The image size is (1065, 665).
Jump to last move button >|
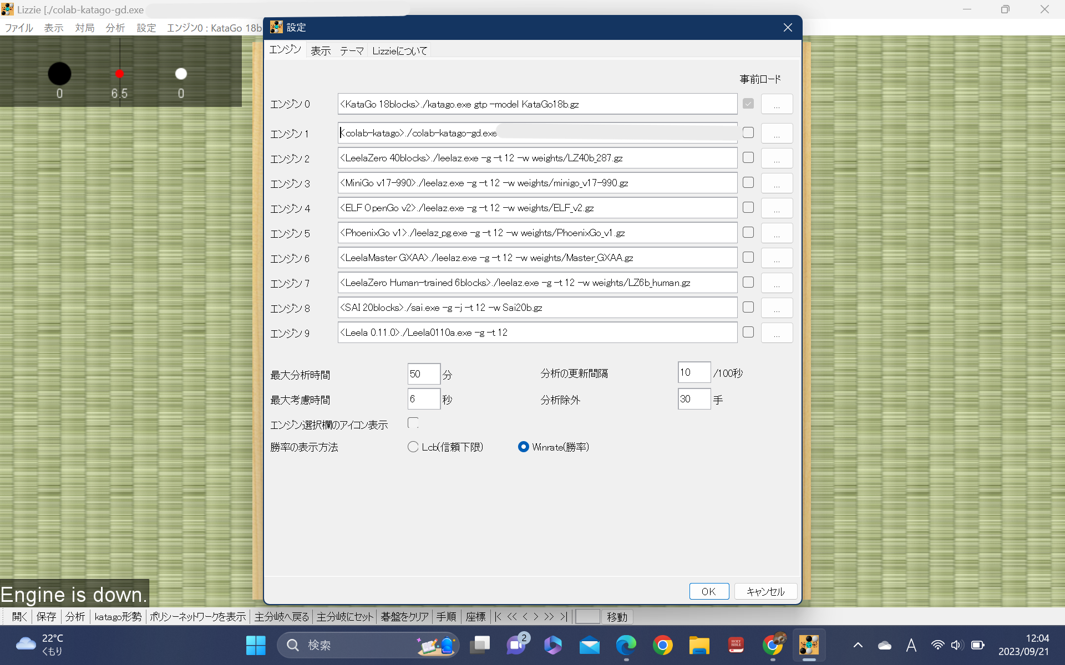564,616
